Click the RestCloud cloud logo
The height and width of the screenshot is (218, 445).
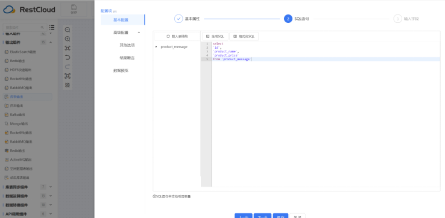pyautogui.click(x=9, y=10)
